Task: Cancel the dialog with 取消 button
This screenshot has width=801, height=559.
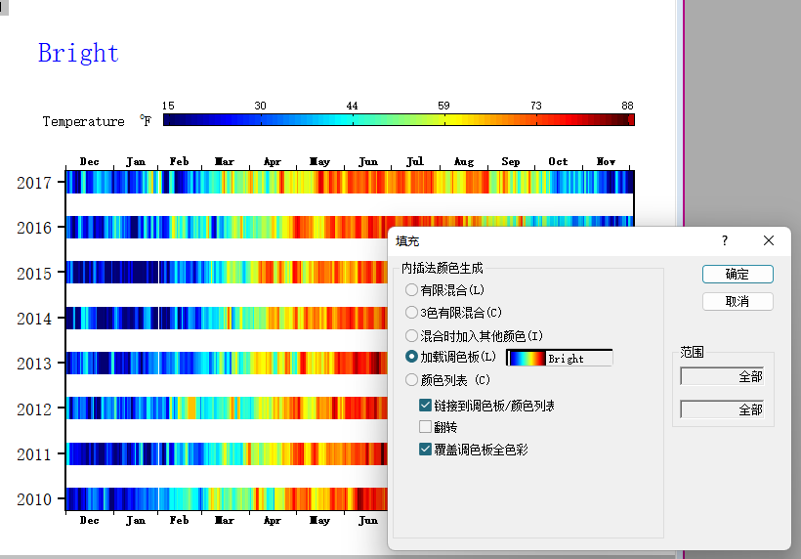Action: (738, 301)
